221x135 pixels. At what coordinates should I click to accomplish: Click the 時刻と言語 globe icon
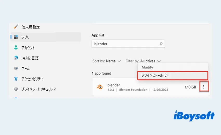(x=16, y=58)
